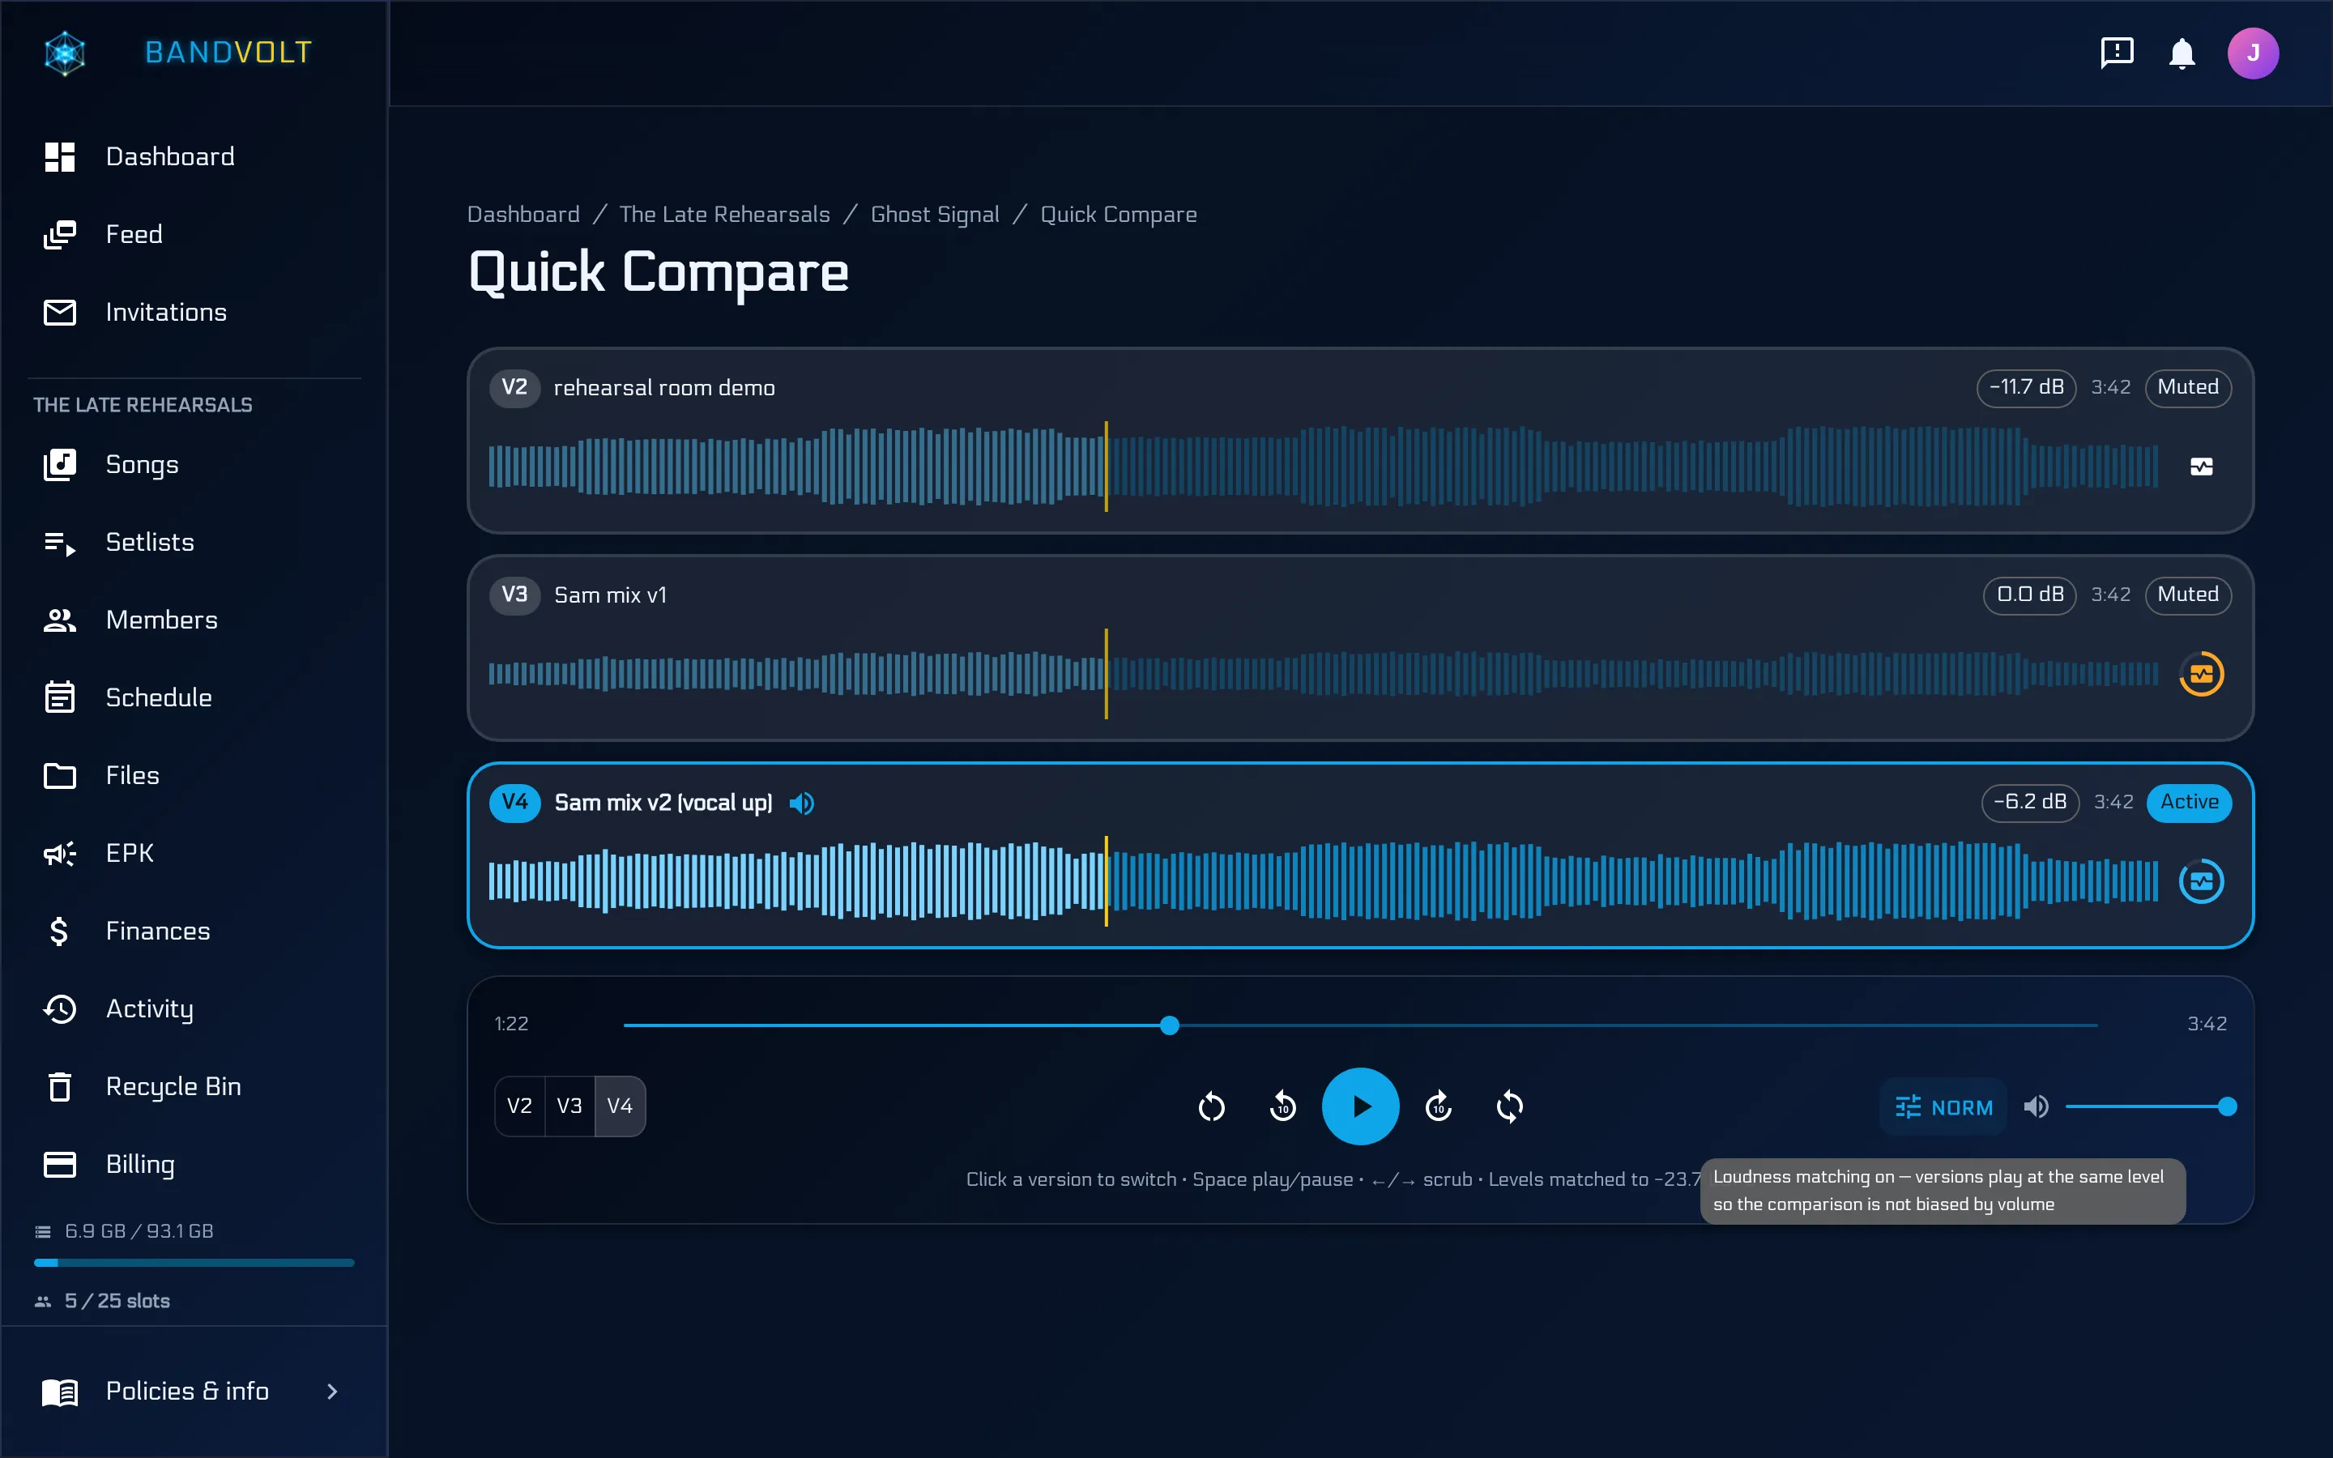Open the J user avatar menu
The width and height of the screenshot is (2333, 1458).
pos(2253,53)
